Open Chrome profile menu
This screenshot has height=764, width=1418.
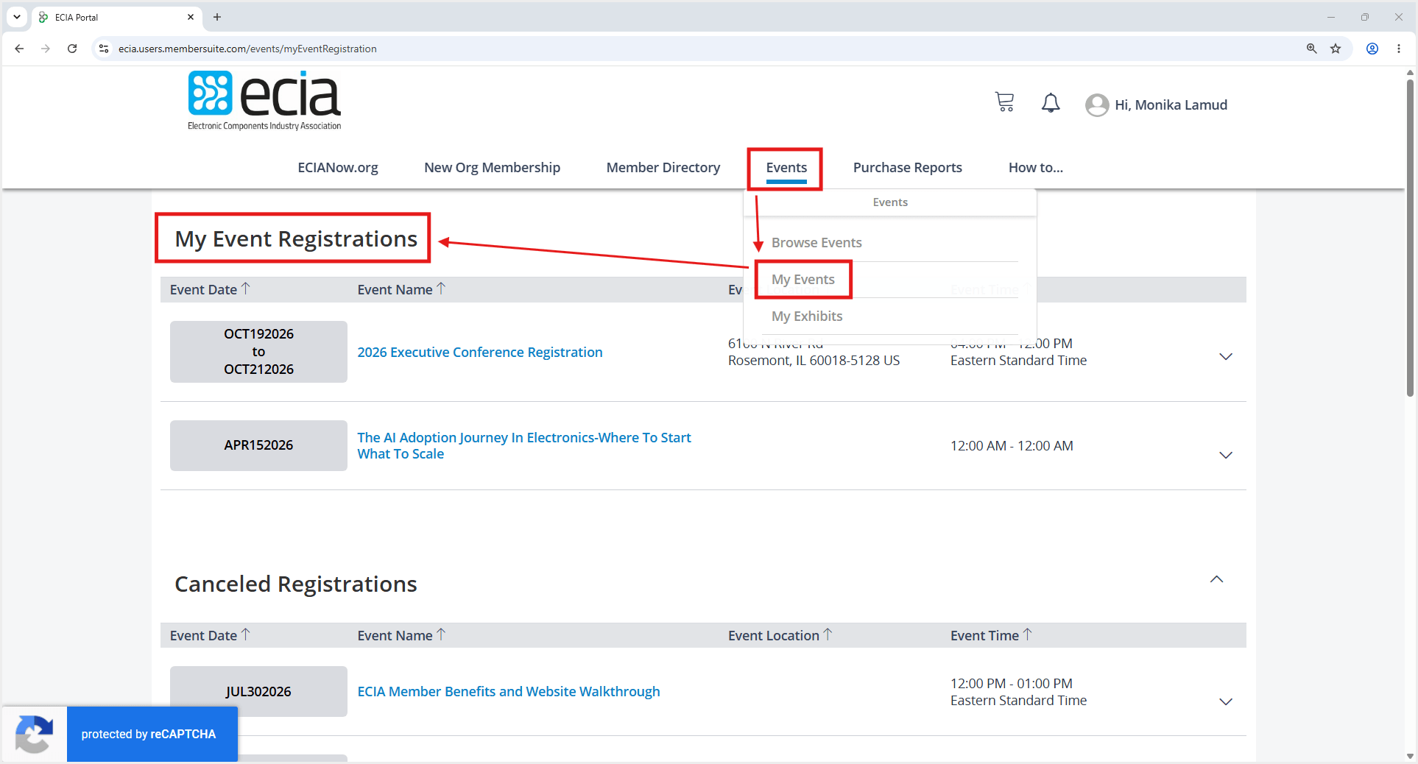[x=1372, y=49]
